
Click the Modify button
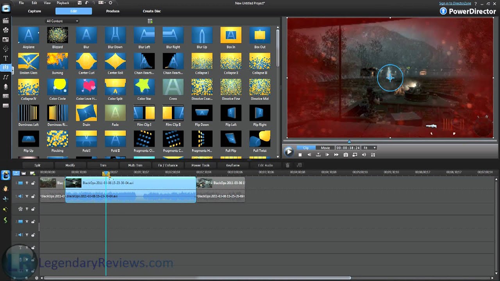70,165
